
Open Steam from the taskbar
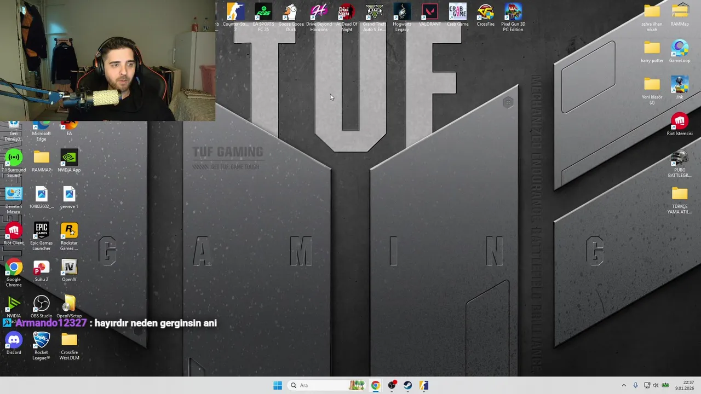point(408,385)
